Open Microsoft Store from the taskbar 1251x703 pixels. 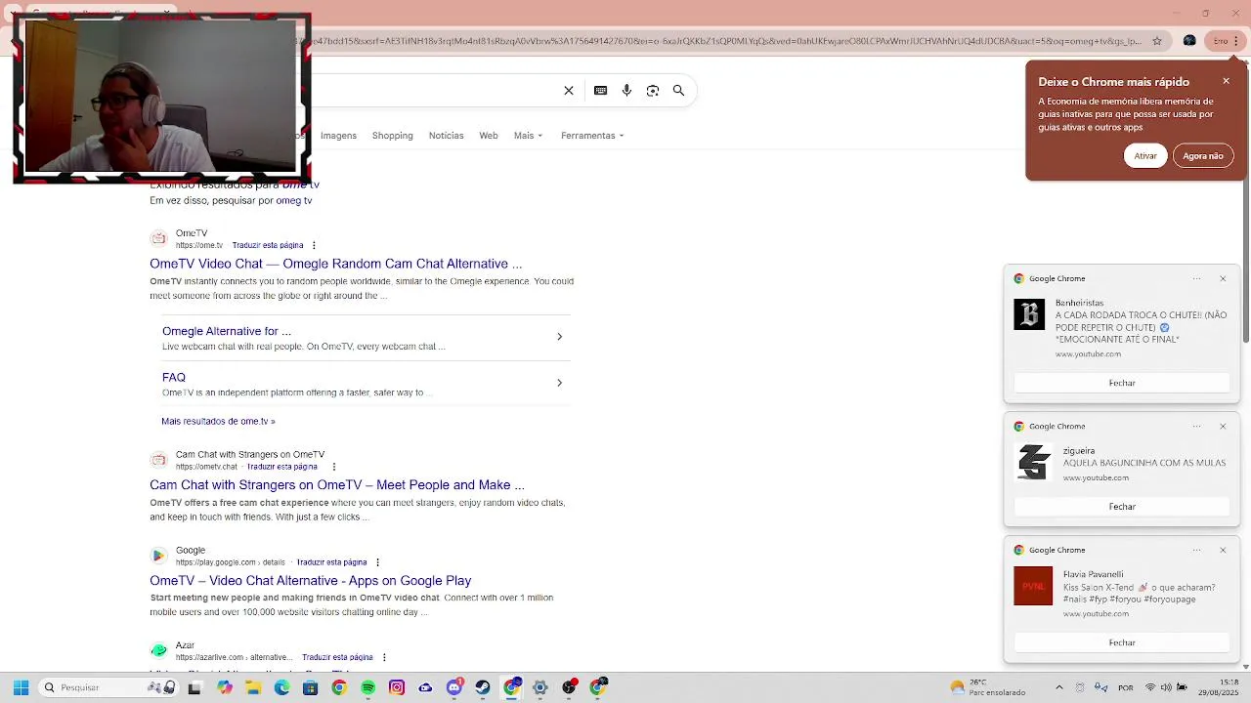[x=311, y=687]
